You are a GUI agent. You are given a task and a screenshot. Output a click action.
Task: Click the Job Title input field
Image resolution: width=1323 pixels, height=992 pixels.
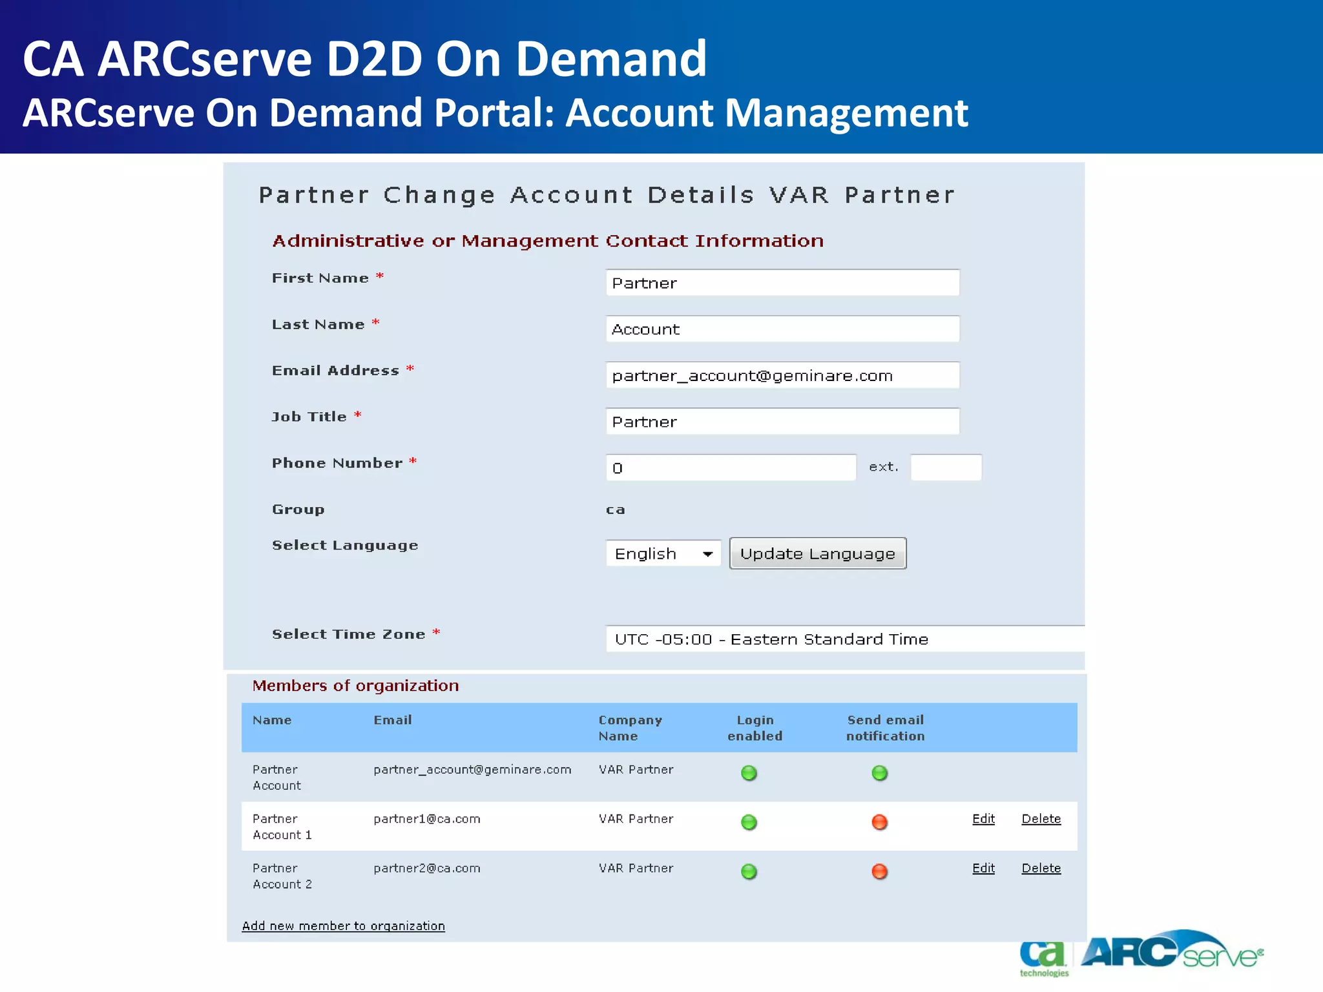tap(782, 422)
